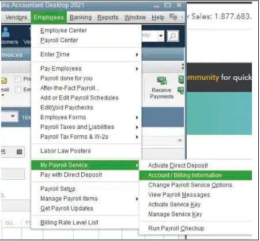Viewport: 260px width, 241px height.
Task: Run Payroll Checkup from the submenu
Action: (x=195, y=228)
